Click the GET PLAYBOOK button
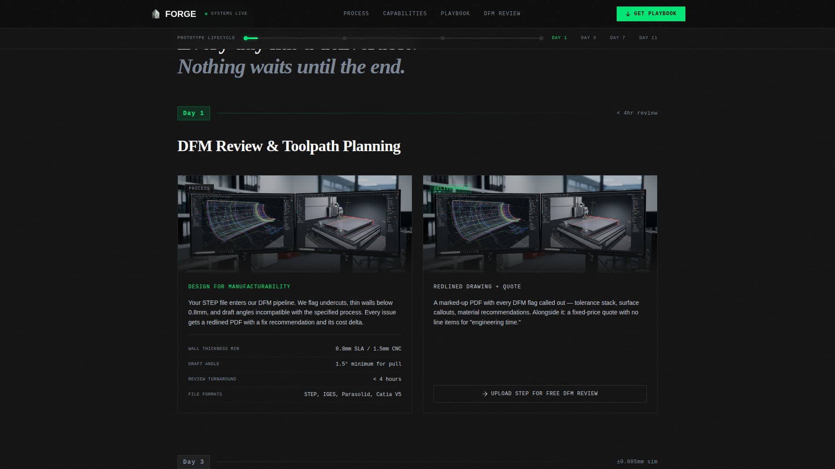 (x=651, y=14)
